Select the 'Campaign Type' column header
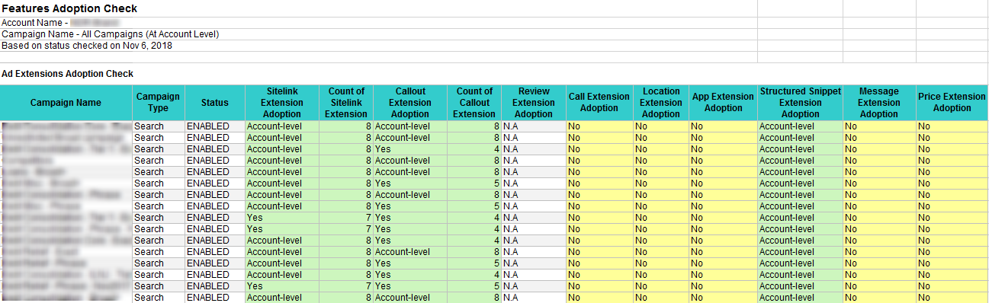Image resolution: width=989 pixels, height=303 pixels. click(x=158, y=103)
